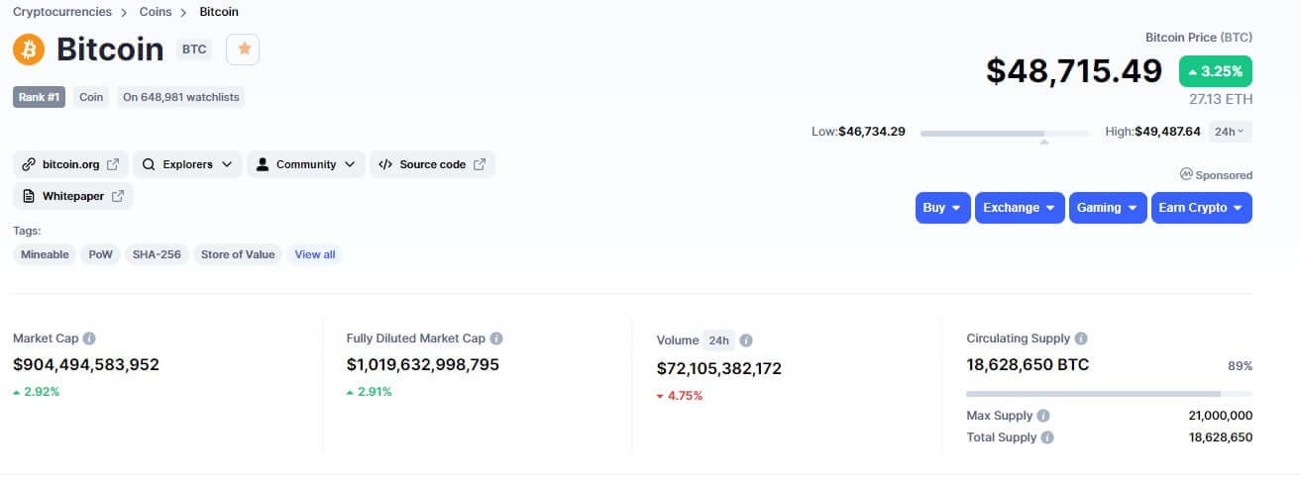
Task: Click the Rank #1 badge
Action: pos(39,97)
